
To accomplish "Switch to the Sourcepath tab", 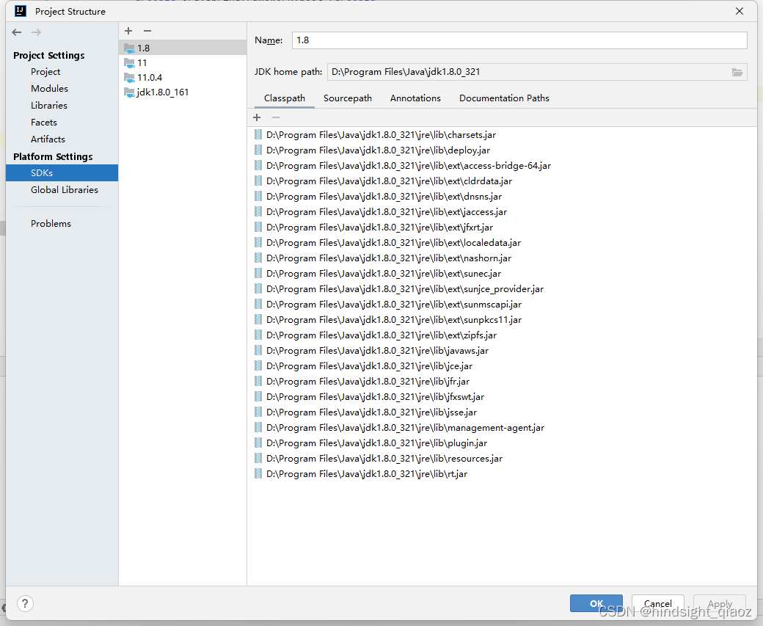I will [348, 98].
